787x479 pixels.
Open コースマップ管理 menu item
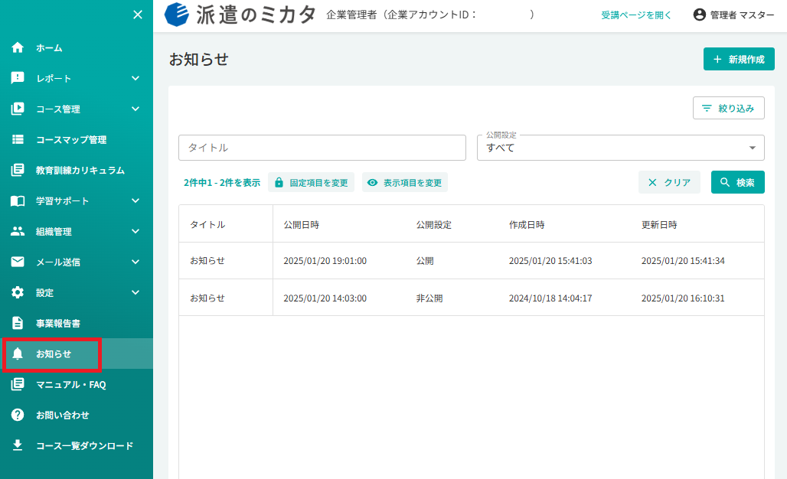[x=77, y=139]
